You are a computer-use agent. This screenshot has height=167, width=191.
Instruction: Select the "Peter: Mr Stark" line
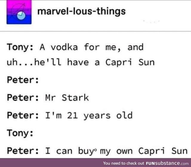[48, 97]
